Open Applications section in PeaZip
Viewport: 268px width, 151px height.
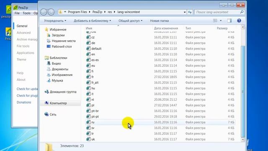click(x=25, y=53)
